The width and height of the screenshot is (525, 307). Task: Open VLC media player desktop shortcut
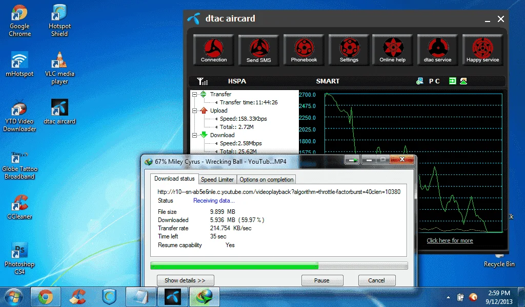[x=59, y=69]
